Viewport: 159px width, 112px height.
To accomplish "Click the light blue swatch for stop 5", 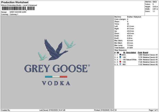I will [x=120, y=64].
